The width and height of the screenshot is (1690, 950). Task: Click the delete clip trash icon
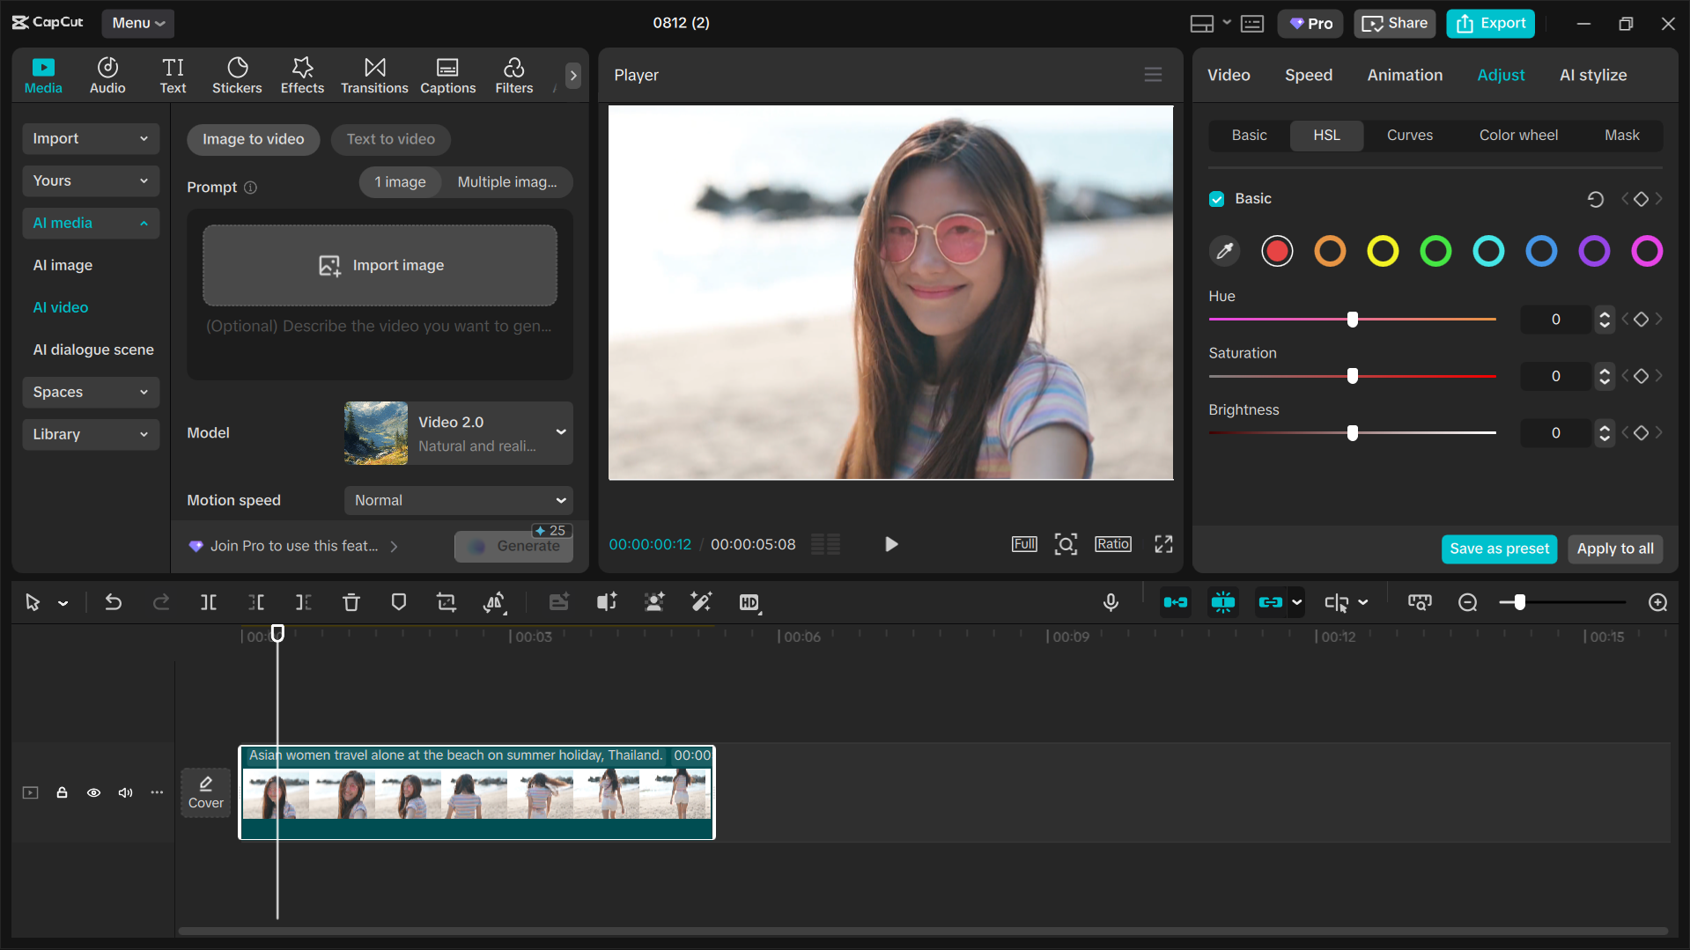351,602
